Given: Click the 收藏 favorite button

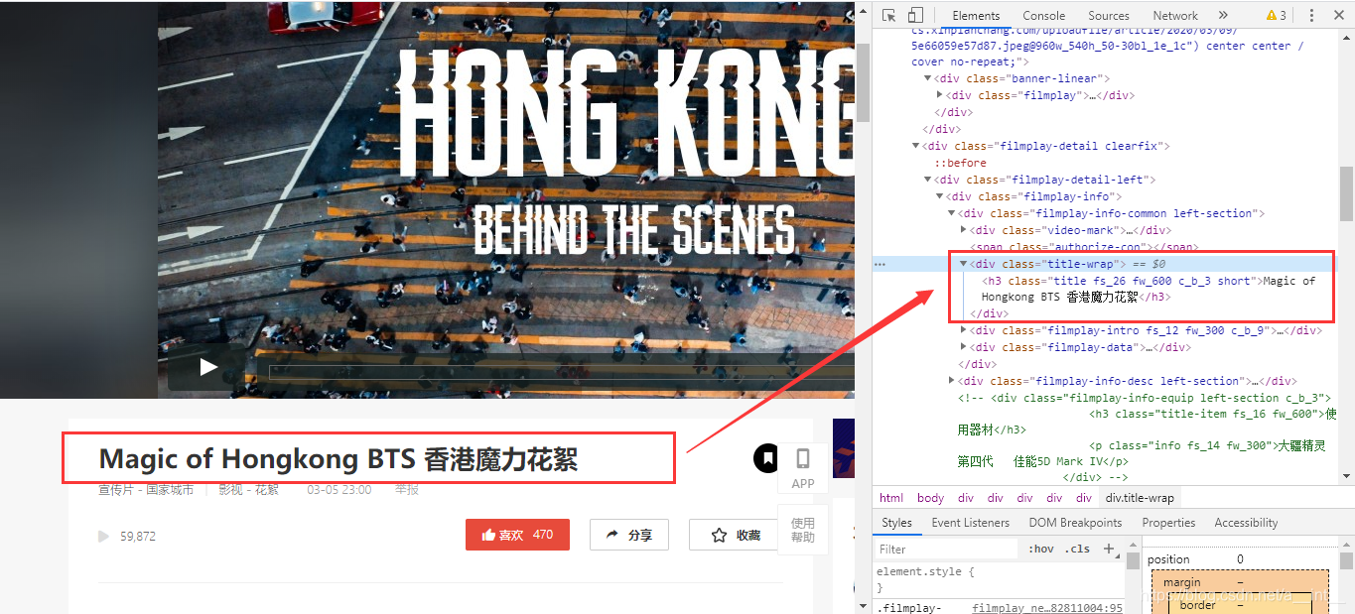Looking at the screenshot, I should (x=737, y=535).
